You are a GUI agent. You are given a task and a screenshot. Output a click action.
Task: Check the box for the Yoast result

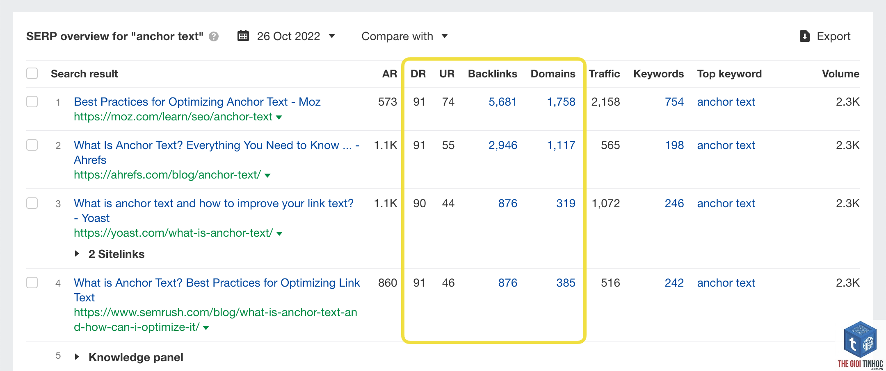[32, 203]
